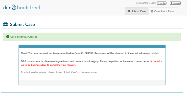187x102 pixels.
Task: Open the Language selector
Action: click(x=175, y=3)
